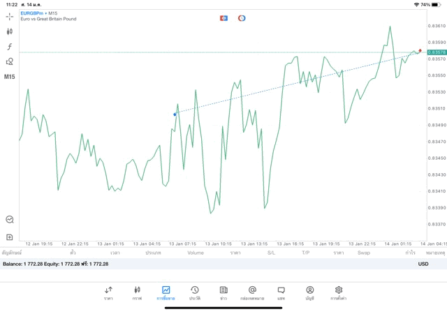Select the blue trendline start point

pos(175,113)
